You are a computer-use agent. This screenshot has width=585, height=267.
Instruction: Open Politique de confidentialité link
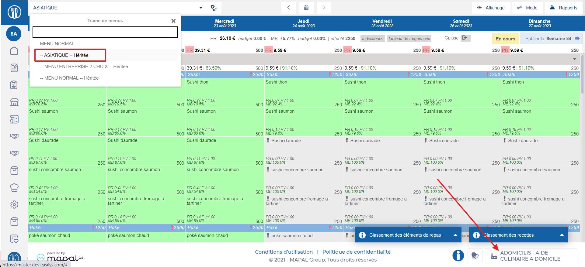click(x=357, y=252)
